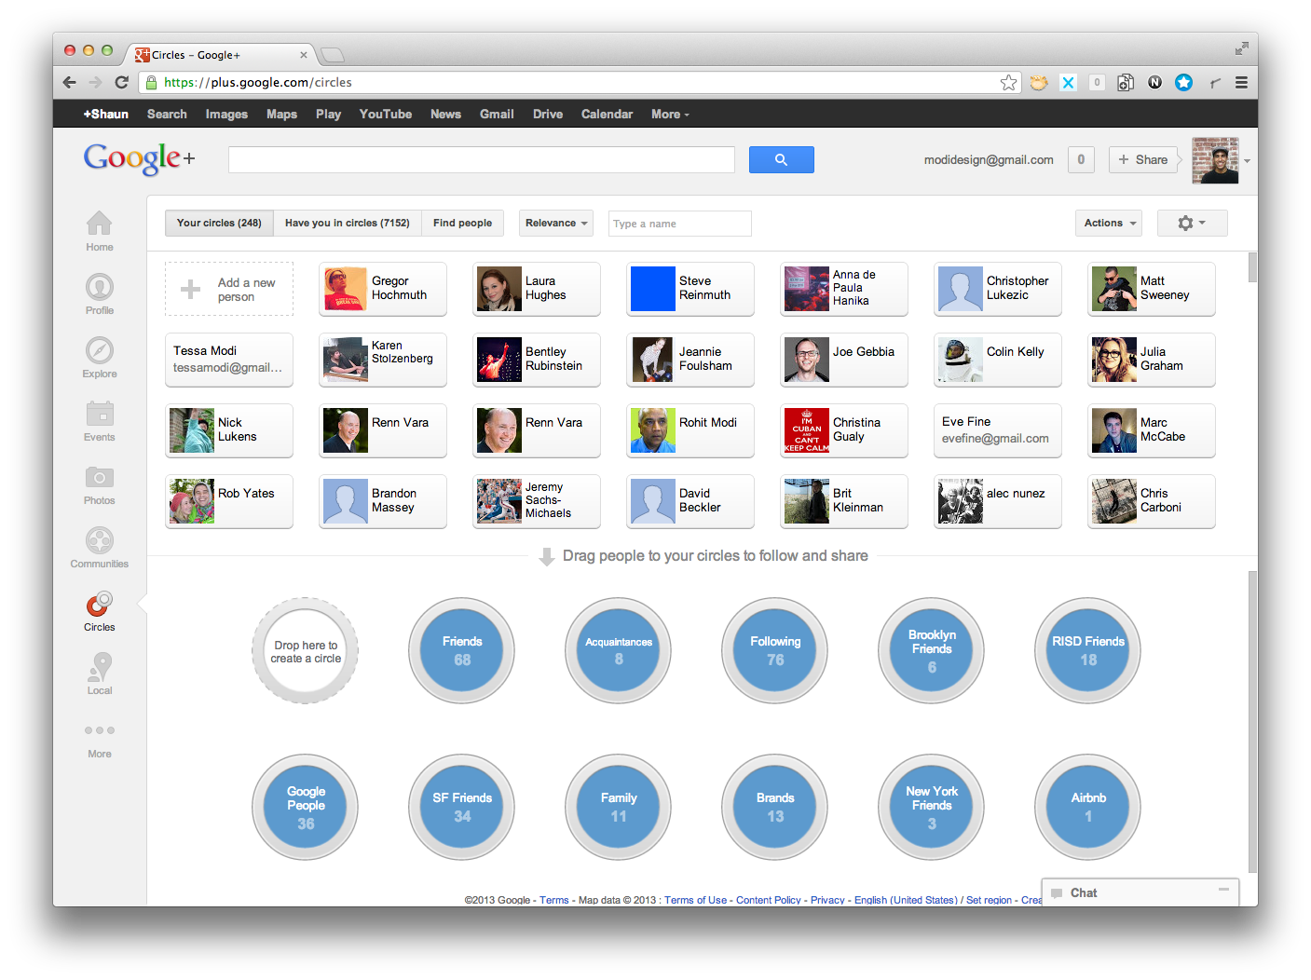Reload the page with refresh icon

tap(121, 82)
